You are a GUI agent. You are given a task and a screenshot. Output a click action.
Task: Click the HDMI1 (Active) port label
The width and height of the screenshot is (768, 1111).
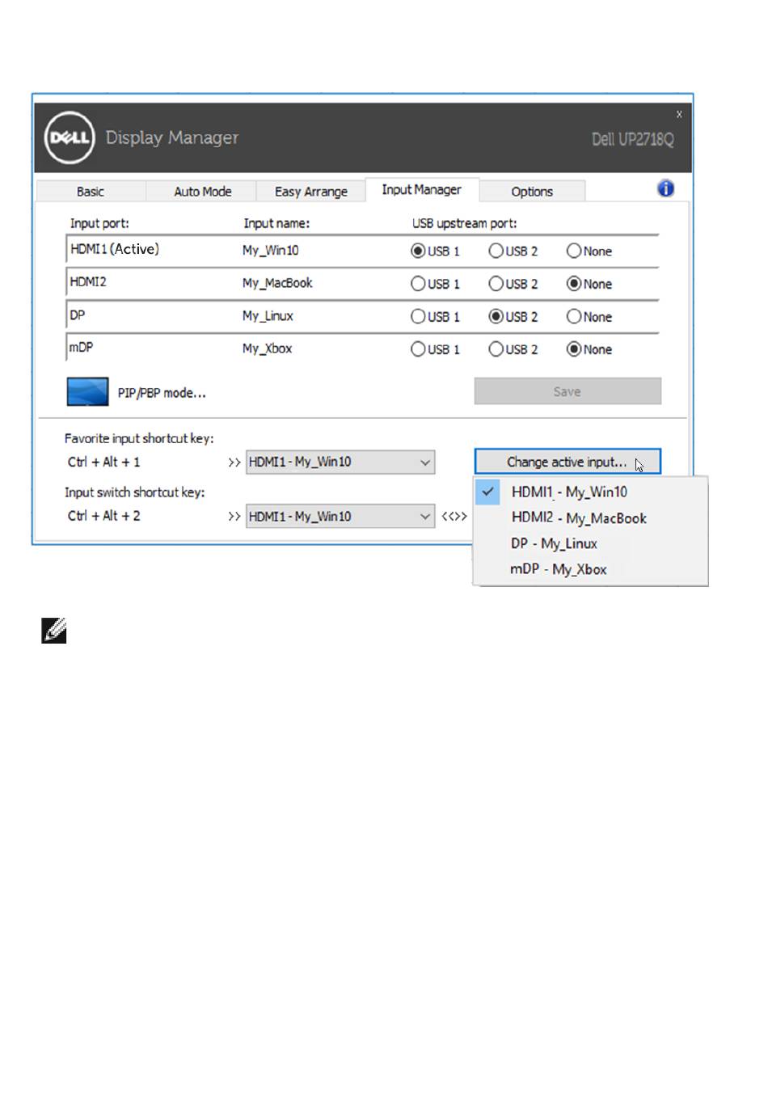[x=115, y=249]
